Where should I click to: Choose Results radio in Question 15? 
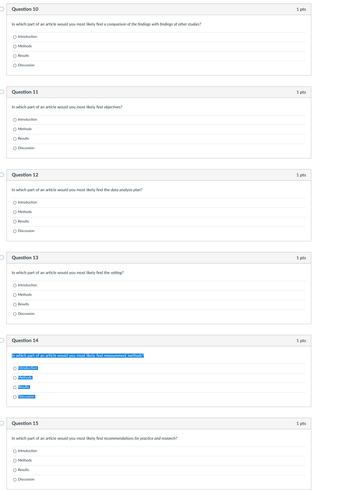[x=15, y=470]
